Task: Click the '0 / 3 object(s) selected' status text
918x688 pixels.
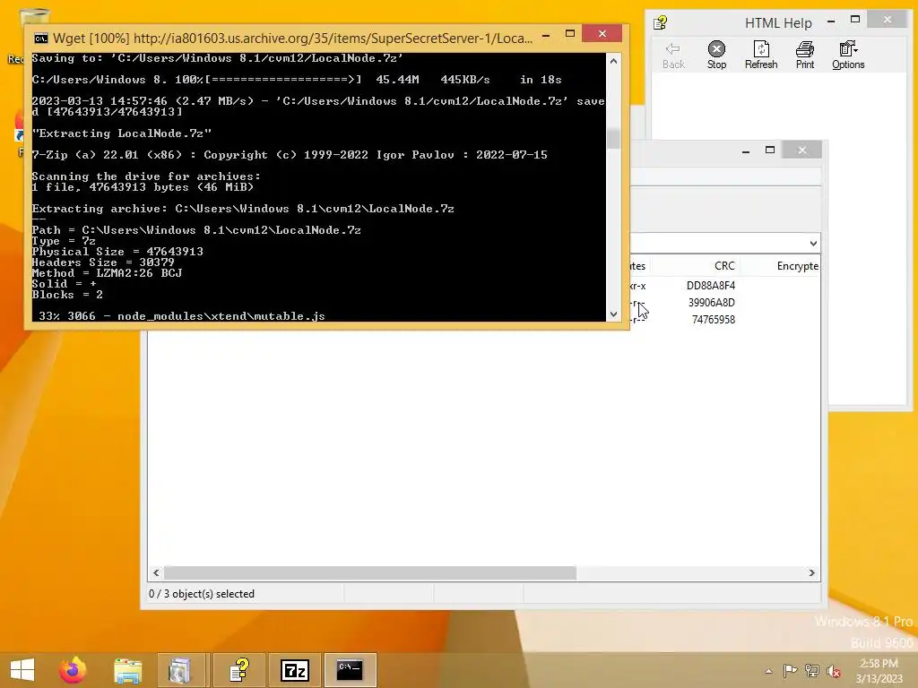Action: coord(202,594)
